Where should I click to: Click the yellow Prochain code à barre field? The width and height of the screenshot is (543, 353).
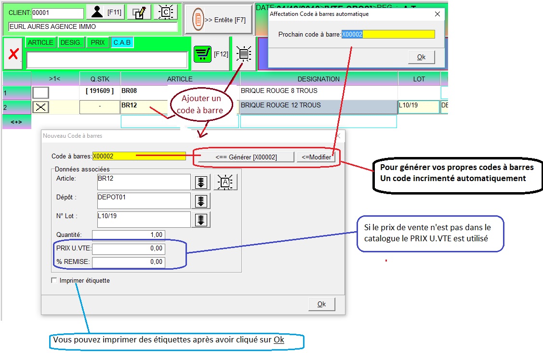click(388, 34)
